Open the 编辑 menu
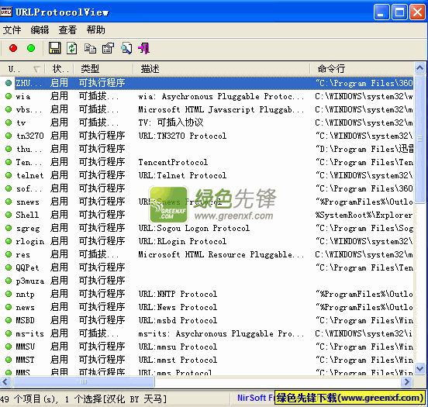 40,30
